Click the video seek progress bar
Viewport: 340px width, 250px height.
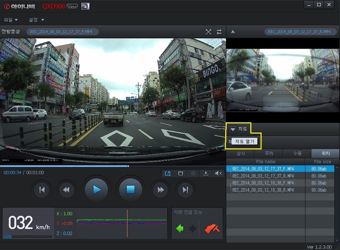point(113,166)
